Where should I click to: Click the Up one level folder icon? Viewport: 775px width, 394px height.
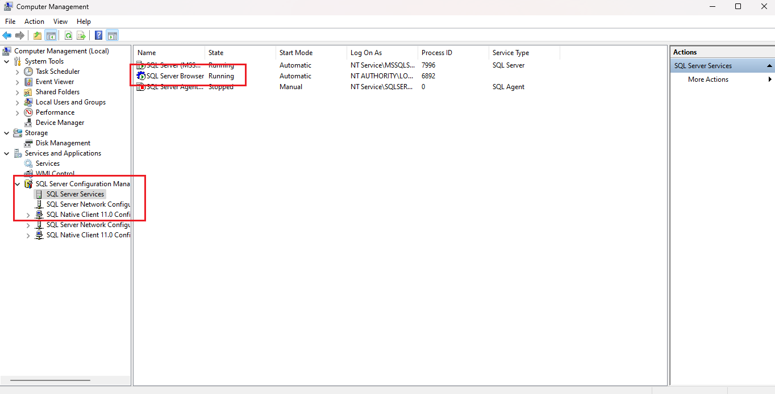[37, 35]
